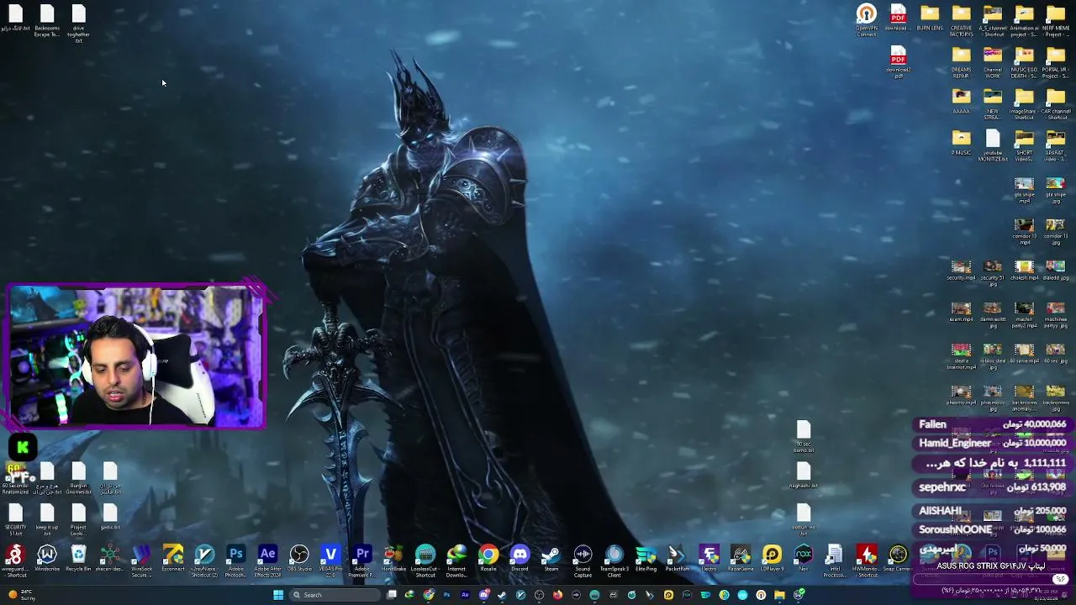Select the Intel Processor desktop file icon

click(x=835, y=560)
